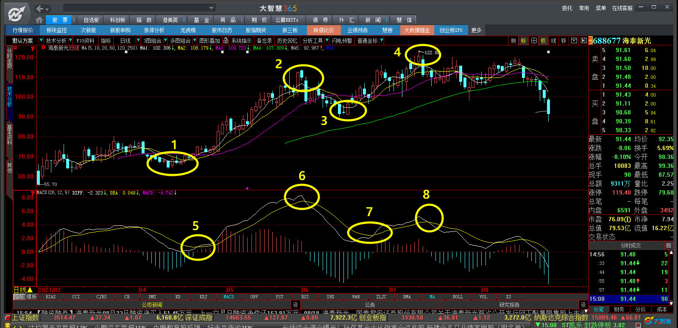678x328 pixels.
Task: Open the 菜单 menu
Action: [601, 8]
